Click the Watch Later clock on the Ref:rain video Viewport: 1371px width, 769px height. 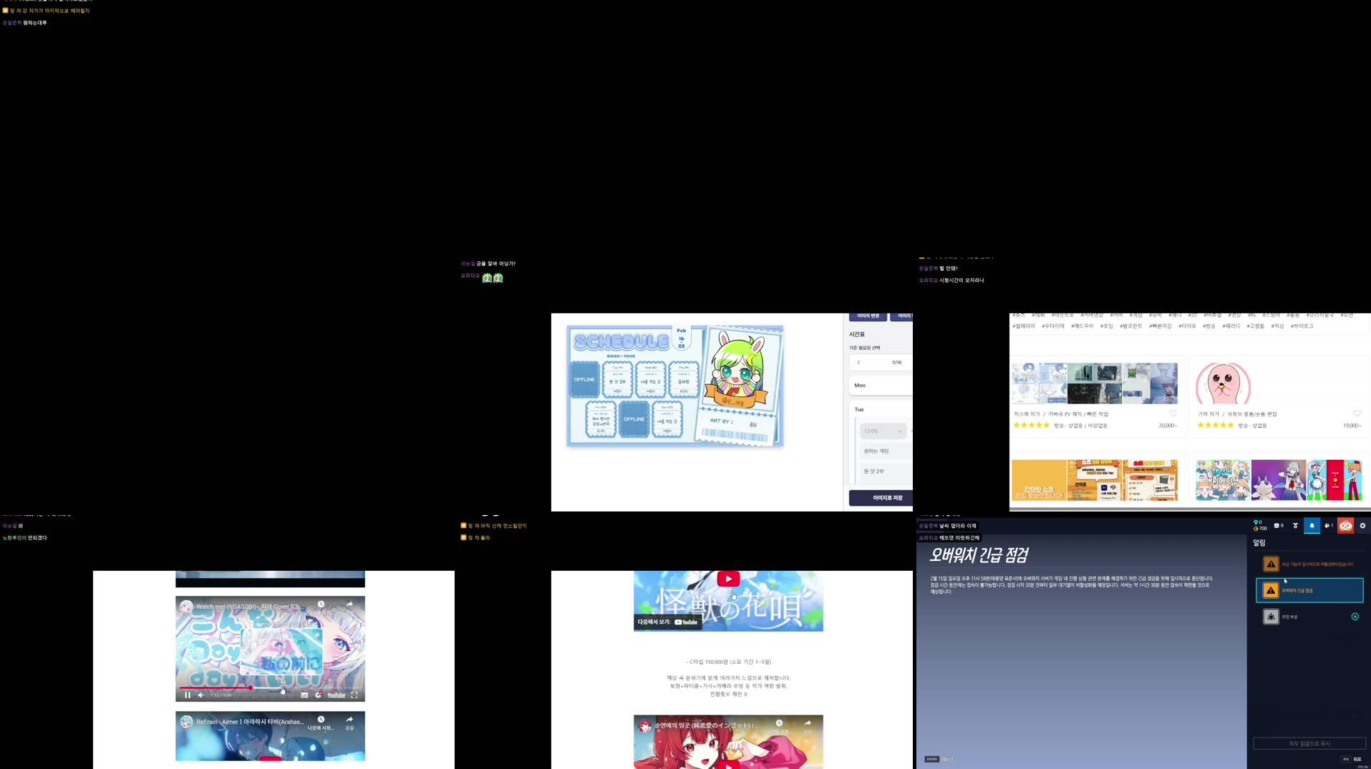[x=321, y=720]
